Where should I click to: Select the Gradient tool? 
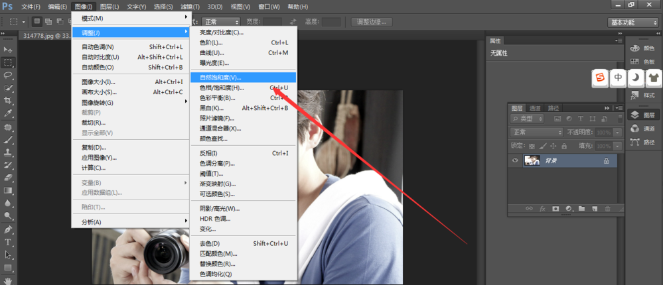tap(8, 190)
